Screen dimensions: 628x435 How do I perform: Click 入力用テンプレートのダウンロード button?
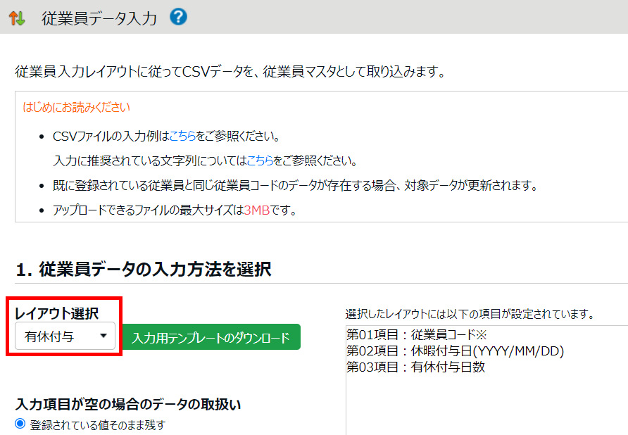[211, 337]
